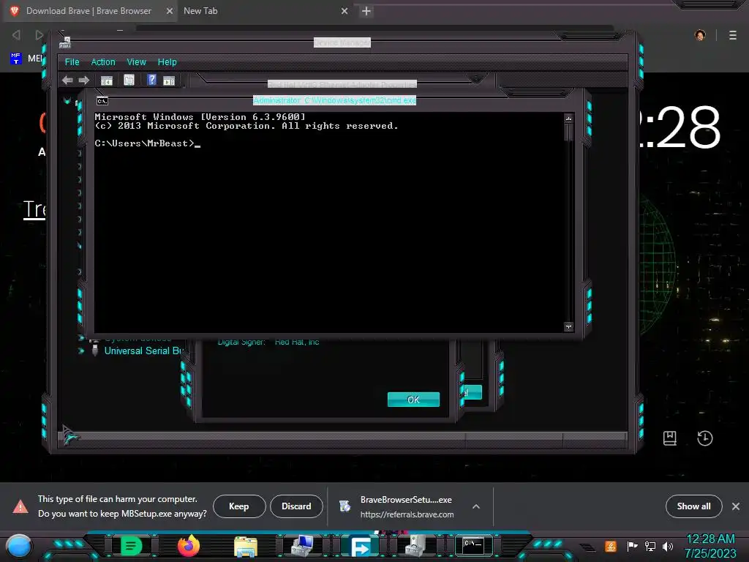749x562 pixels.
Task: Show hidden tray icons arrow
Action: 588,547
